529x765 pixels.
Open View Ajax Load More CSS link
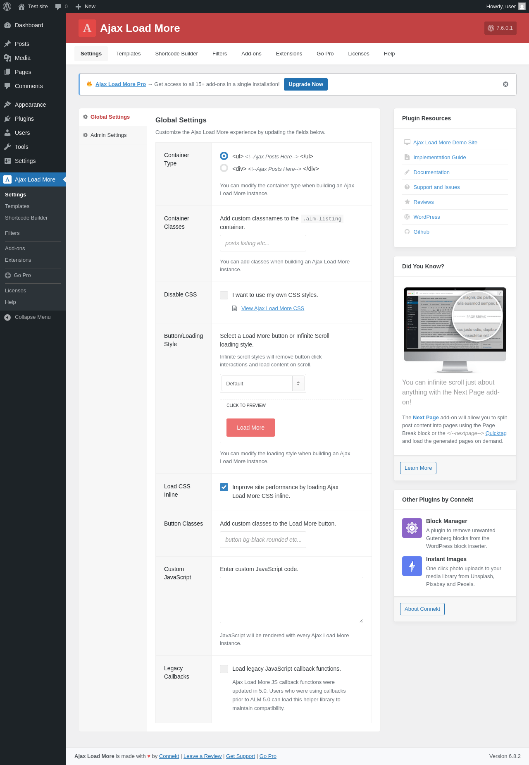click(273, 308)
